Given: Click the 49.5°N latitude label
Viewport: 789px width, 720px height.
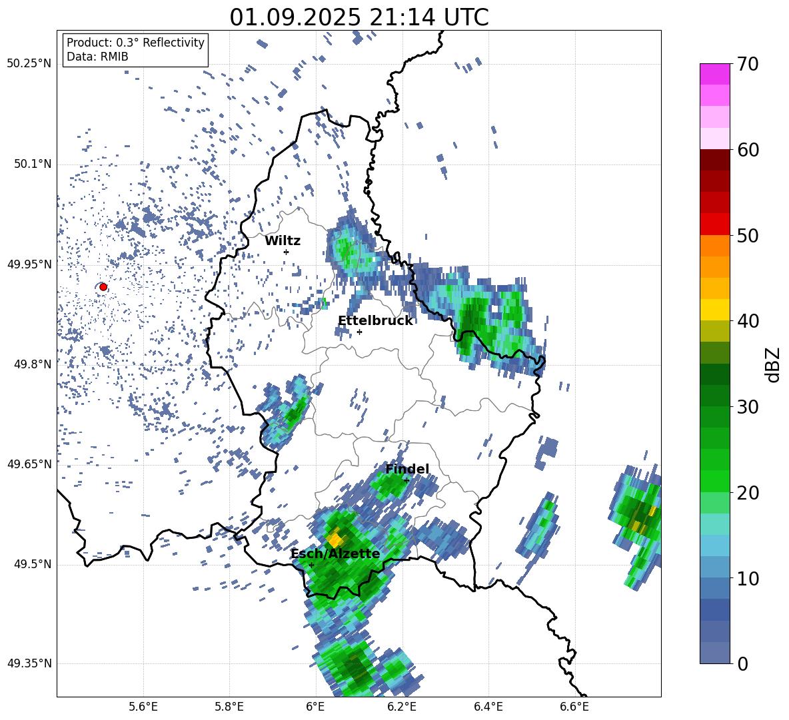Looking at the screenshot, I should pos(32,563).
